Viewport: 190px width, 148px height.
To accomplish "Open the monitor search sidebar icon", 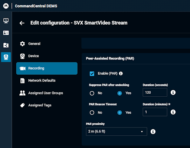I will 6,20.
